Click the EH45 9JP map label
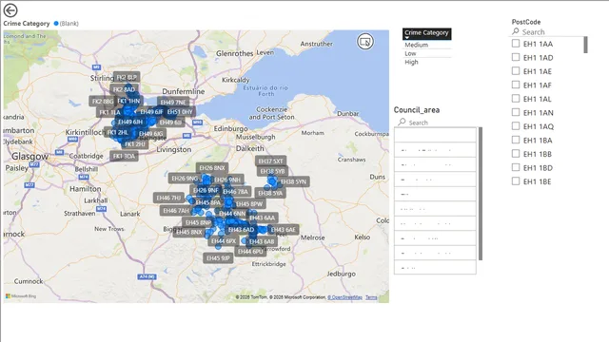This screenshot has height=342, width=609. click(218, 257)
